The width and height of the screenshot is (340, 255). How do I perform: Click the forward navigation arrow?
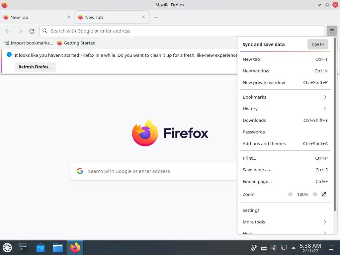20,31
